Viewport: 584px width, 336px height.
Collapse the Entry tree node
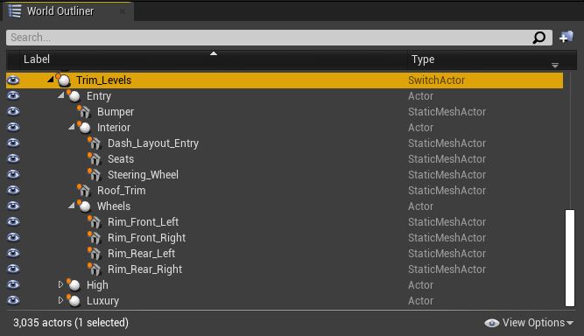[61, 94]
